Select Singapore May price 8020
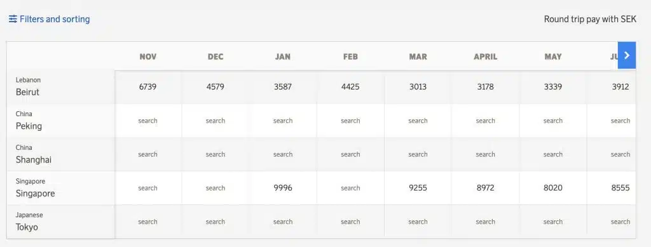Image resolution: width=651 pixels, height=247 pixels. [x=553, y=188]
